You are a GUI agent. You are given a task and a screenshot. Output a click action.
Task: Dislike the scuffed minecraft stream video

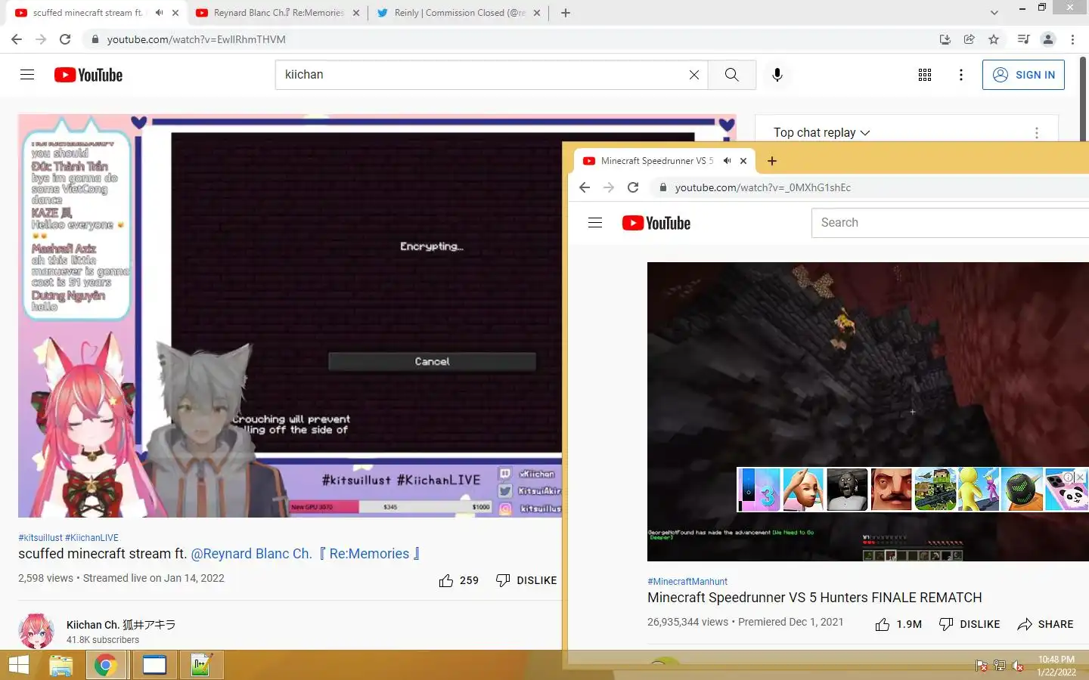pos(526,580)
